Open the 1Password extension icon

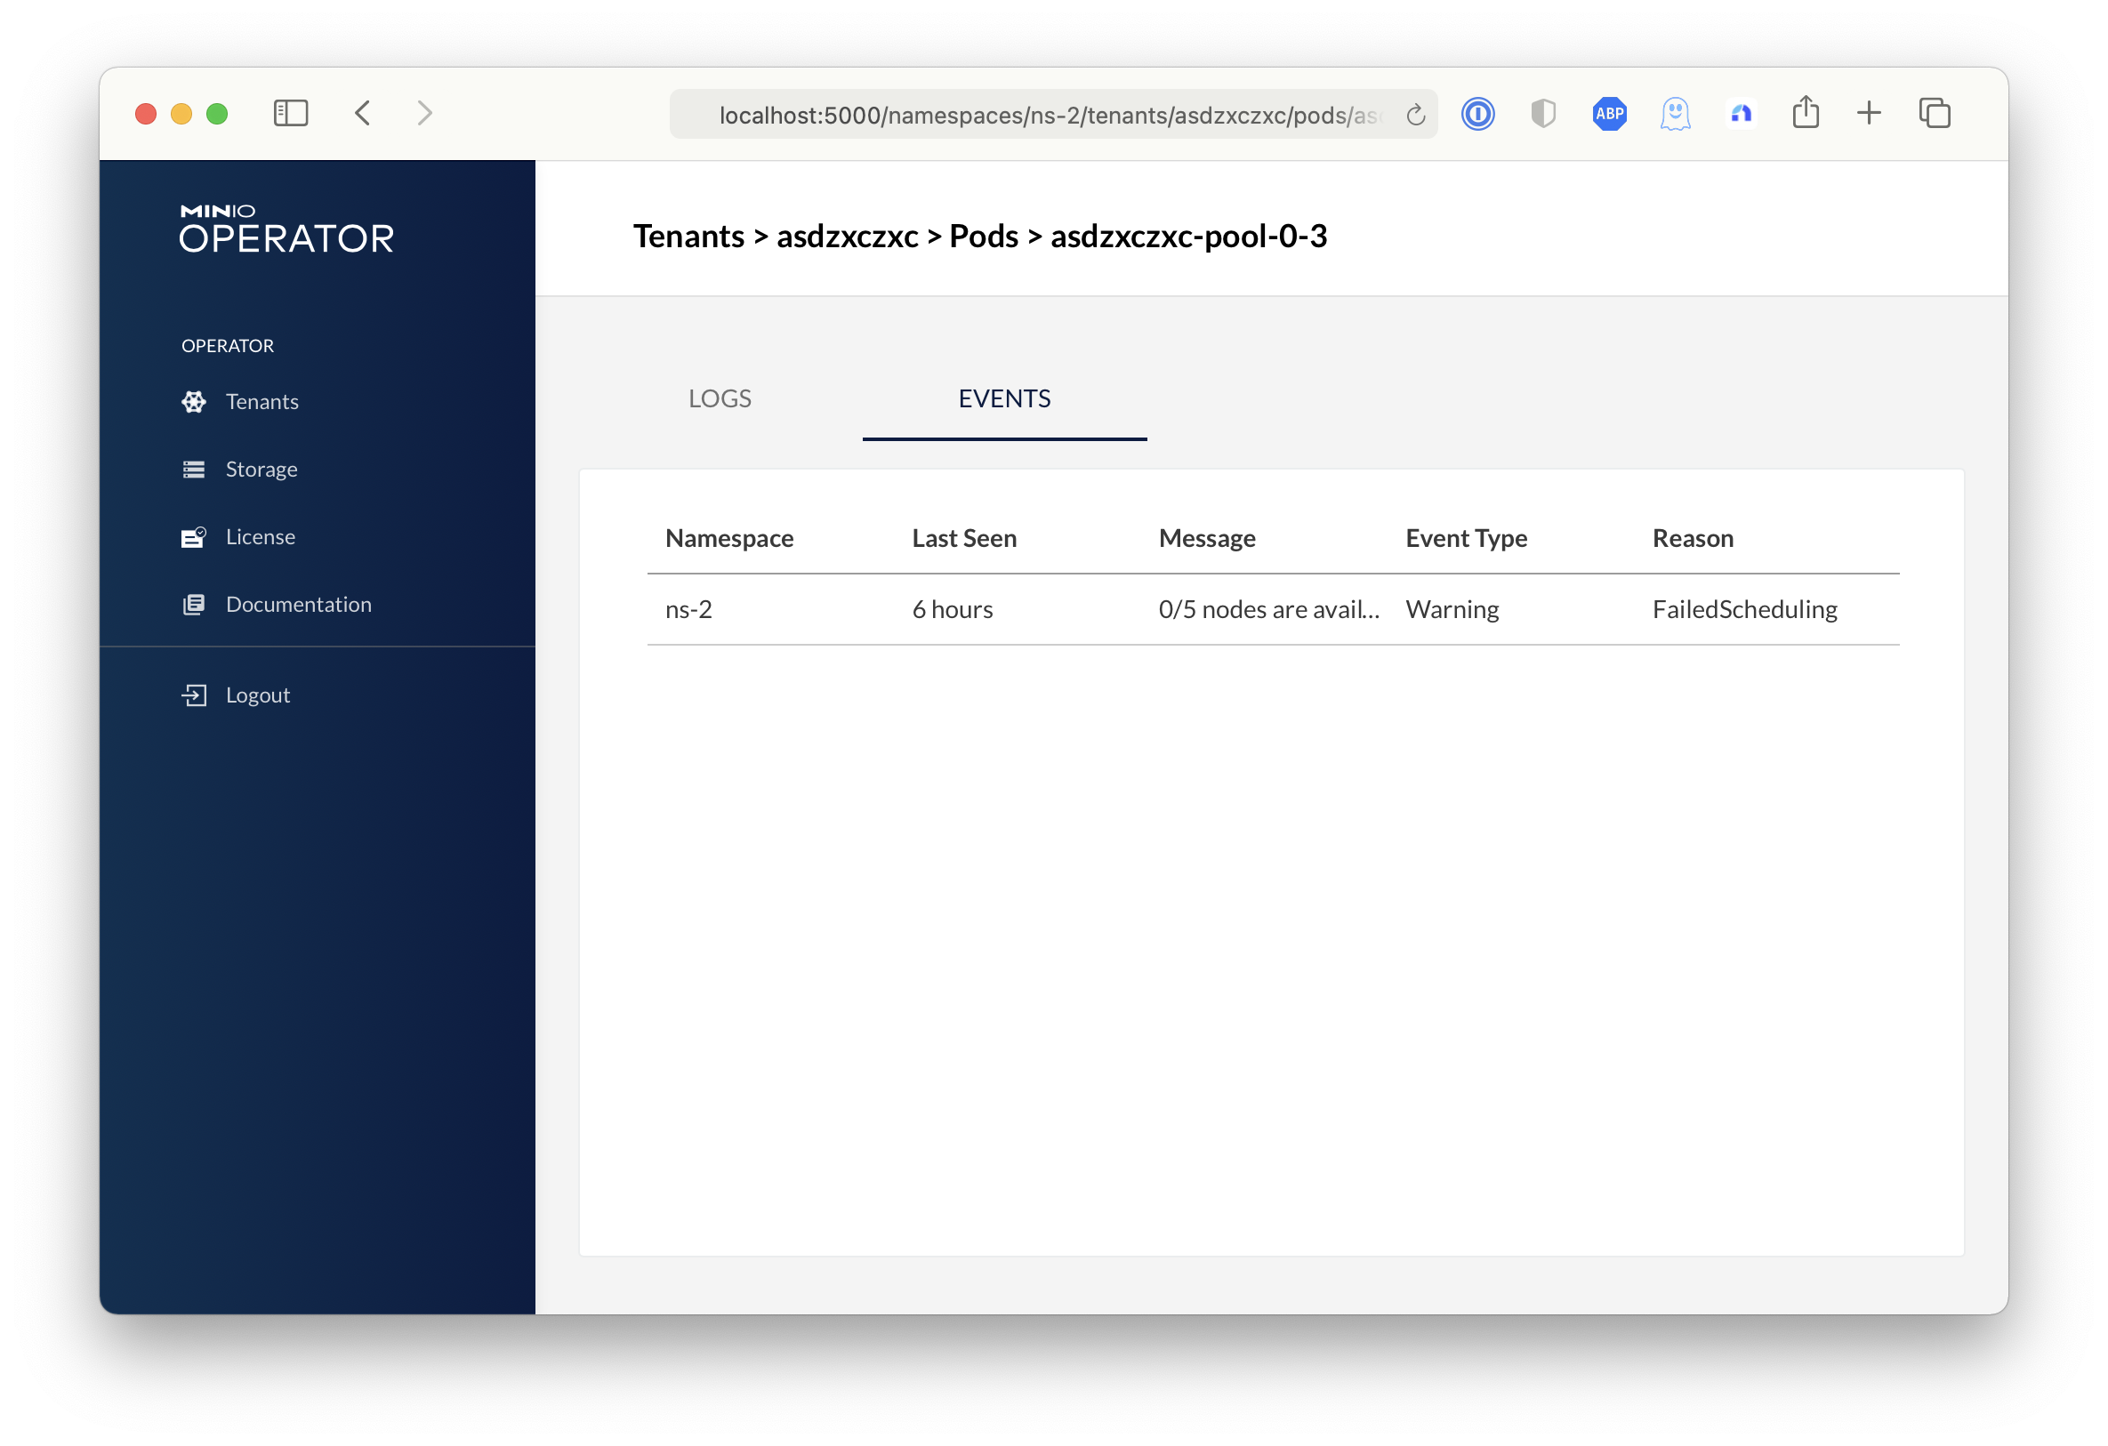point(1477,114)
